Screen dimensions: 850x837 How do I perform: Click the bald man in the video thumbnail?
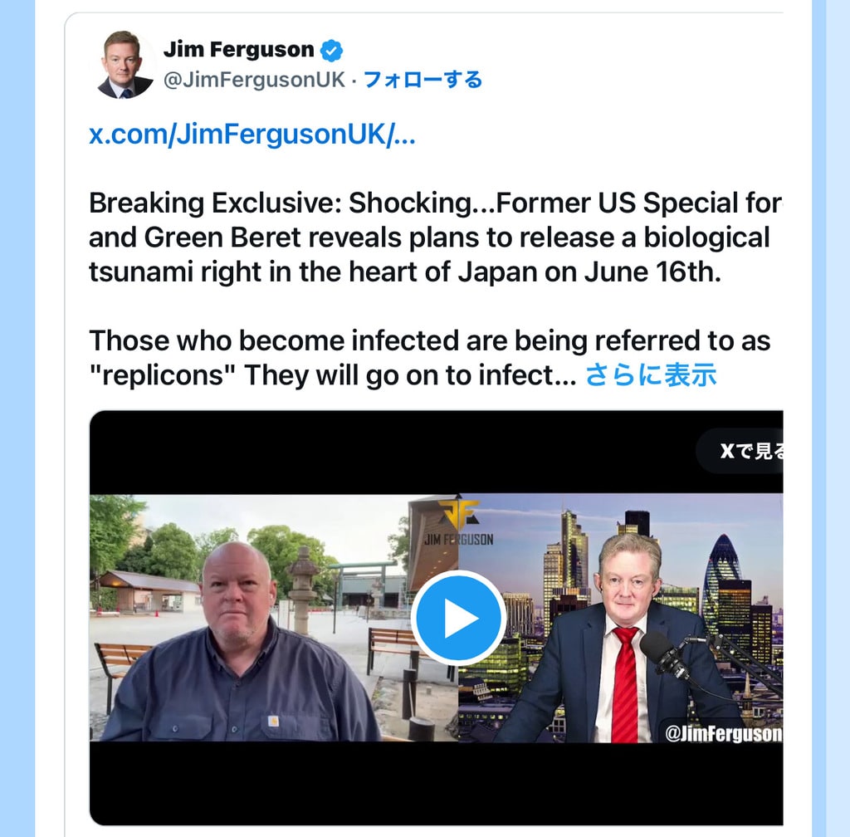click(238, 645)
